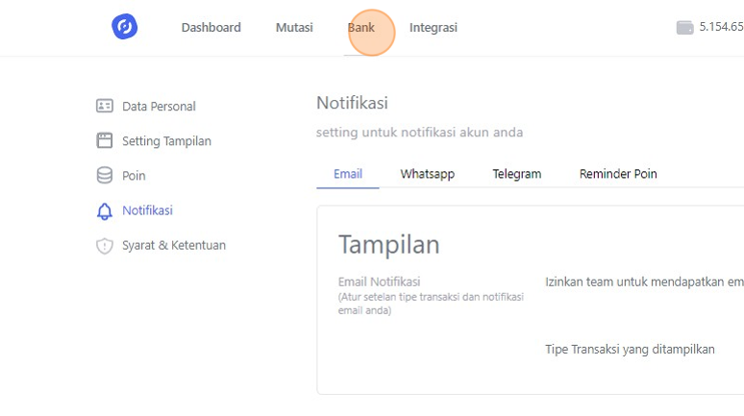
Task: Click 'Tipe Transaksi yang ditampilkan' text
Action: [630, 350]
